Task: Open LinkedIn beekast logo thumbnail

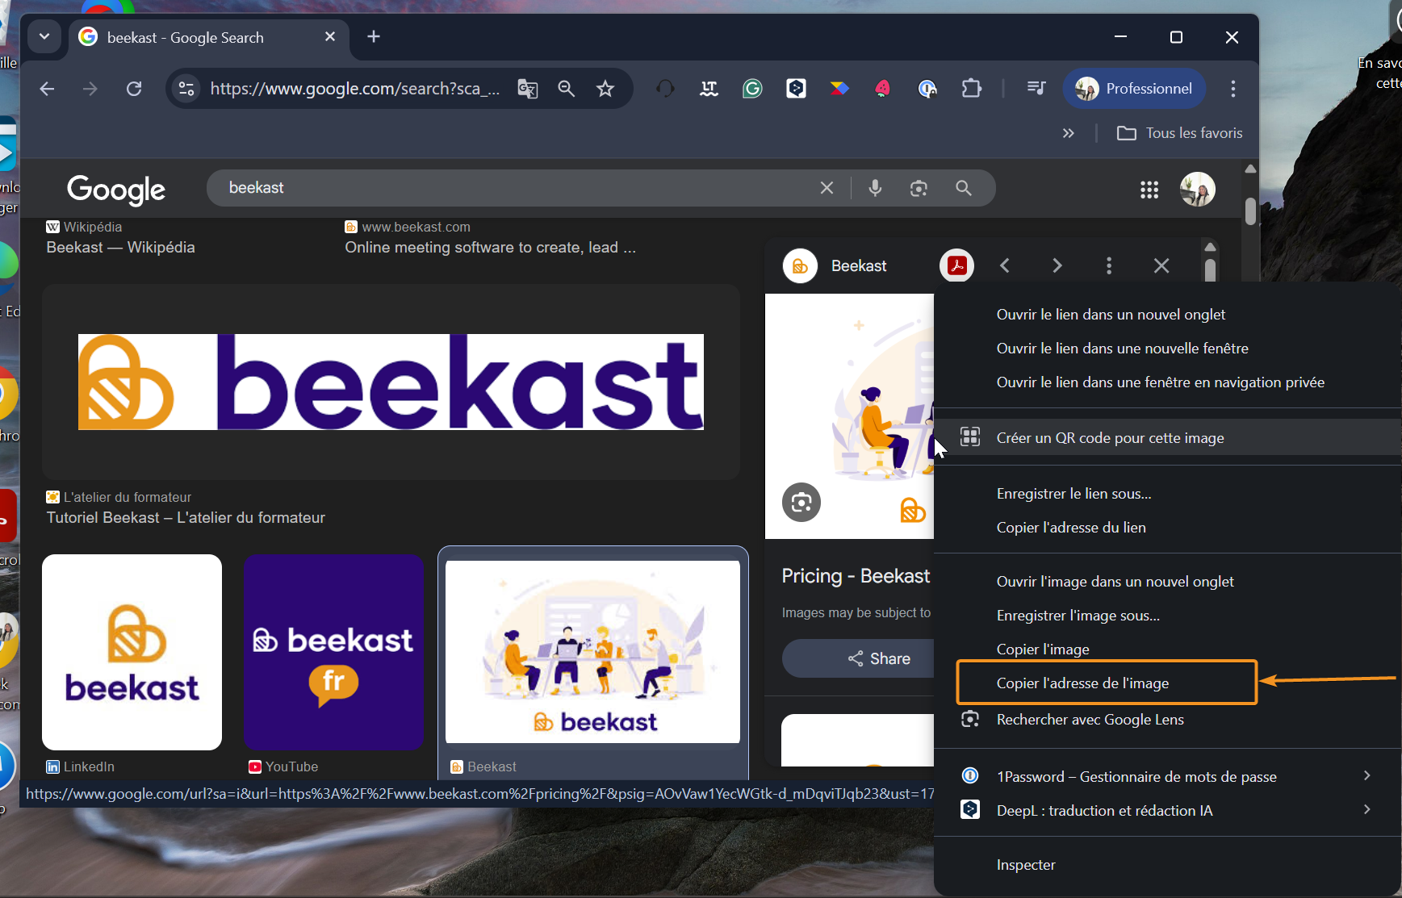Action: (x=132, y=652)
